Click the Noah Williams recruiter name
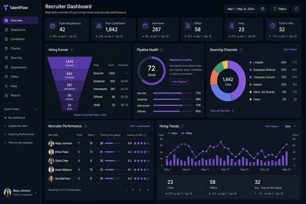The height and width of the screenshot is (204, 306). pyautogui.click(x=63, y=170)
